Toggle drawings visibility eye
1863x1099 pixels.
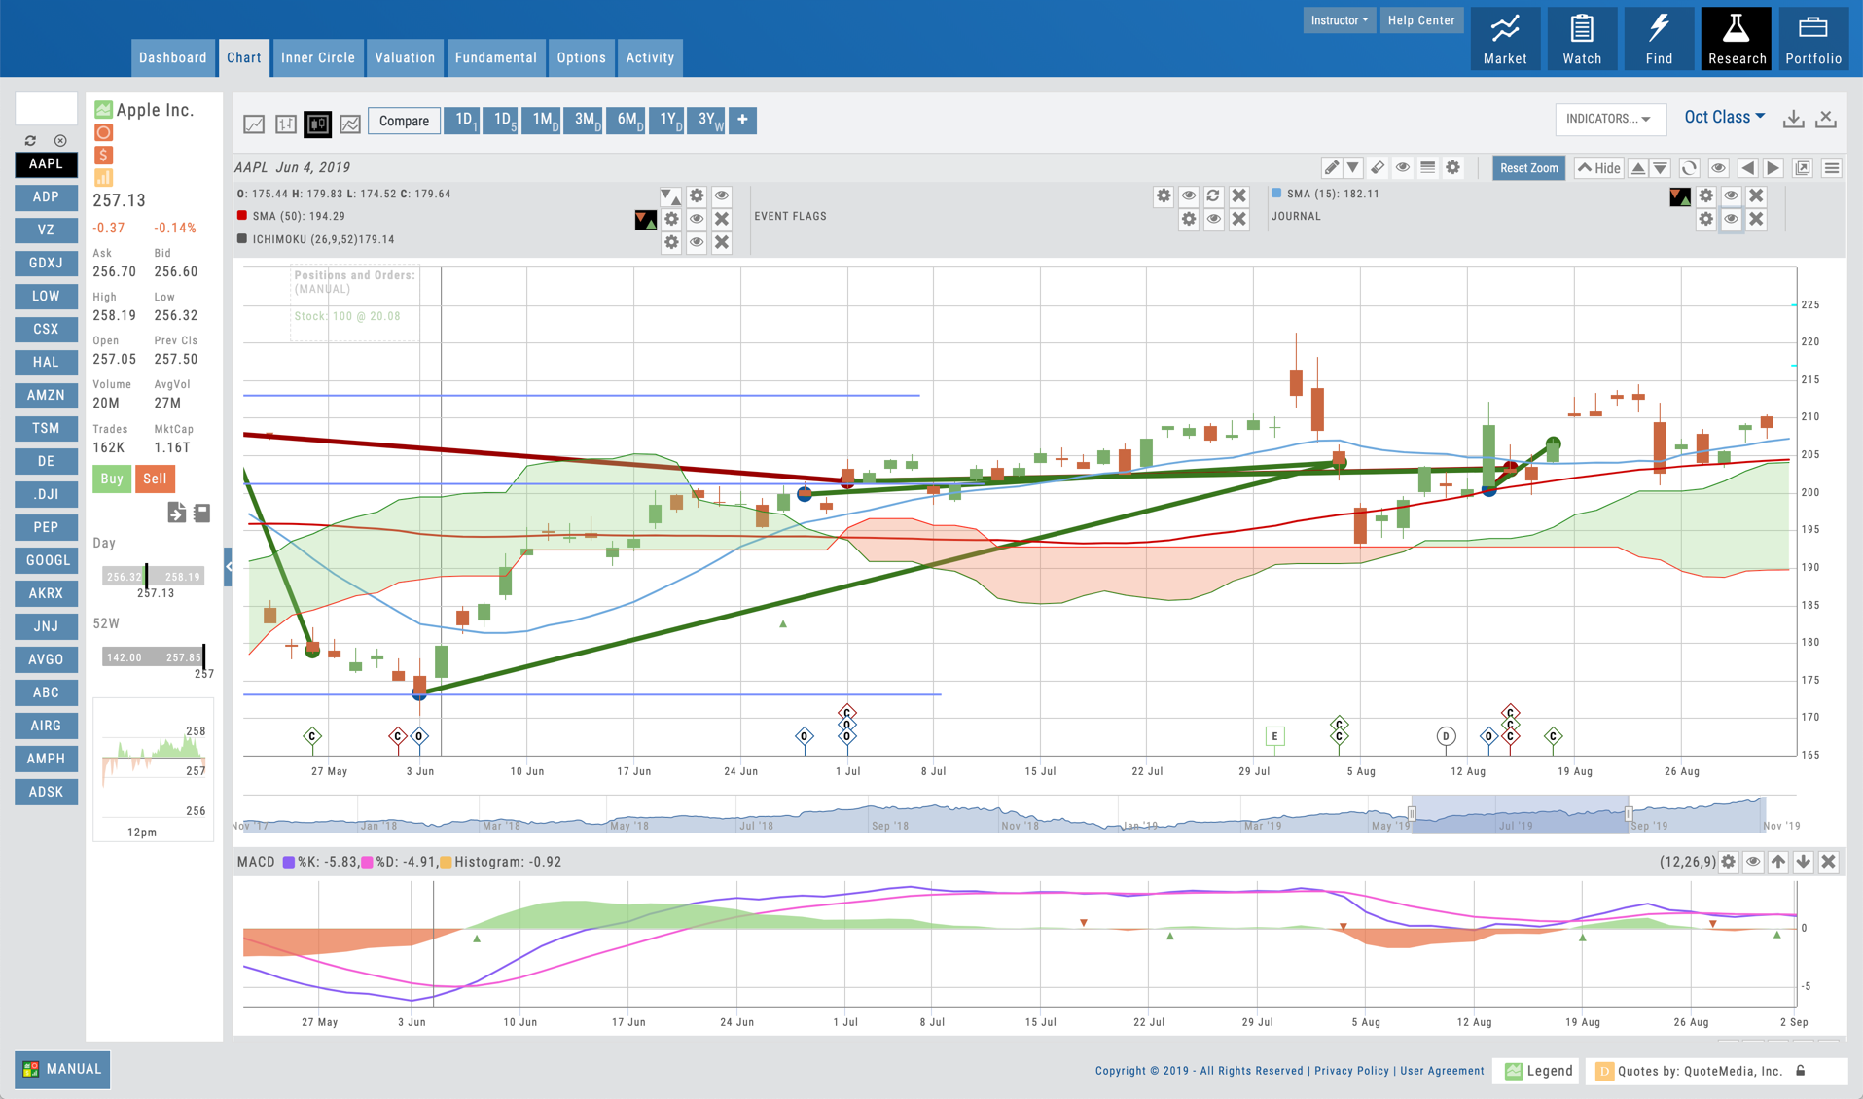pyautogui.click(x=1403, y=167)
